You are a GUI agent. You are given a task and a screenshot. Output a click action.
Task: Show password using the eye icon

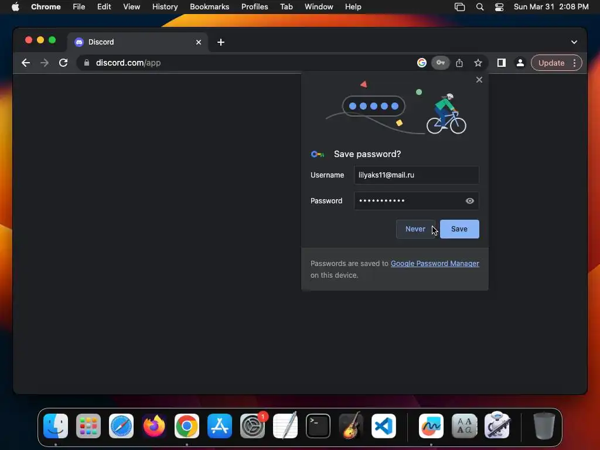pyautogui.click(x=470, y=201)
